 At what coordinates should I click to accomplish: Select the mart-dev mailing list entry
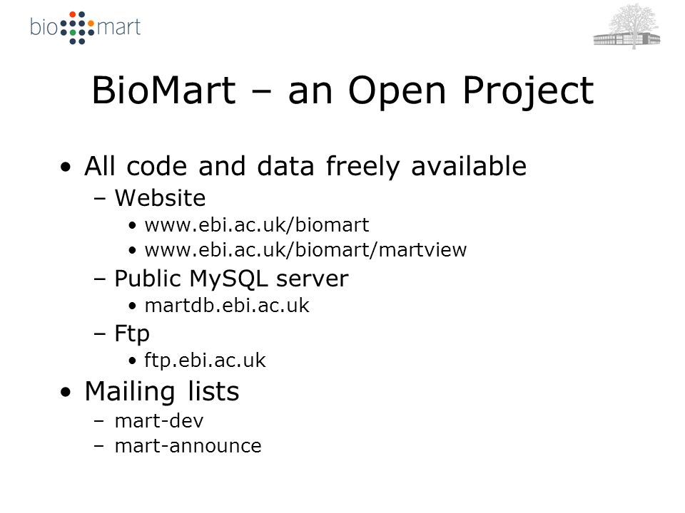(x=159, y=421)
